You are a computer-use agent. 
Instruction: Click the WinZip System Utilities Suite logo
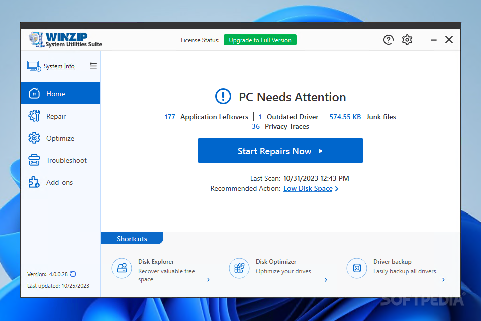point(65,40)
